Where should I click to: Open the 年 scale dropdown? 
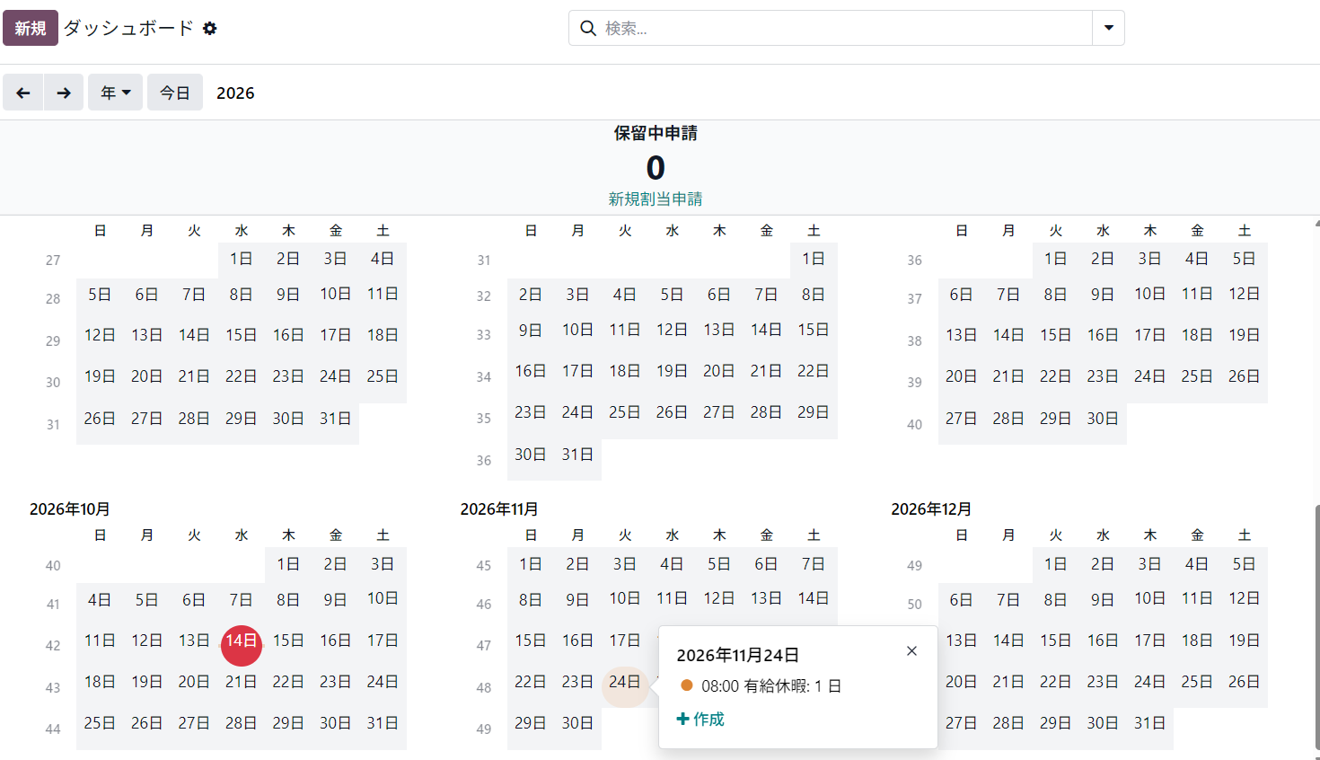pyautogui.click(x=116, y=93)
